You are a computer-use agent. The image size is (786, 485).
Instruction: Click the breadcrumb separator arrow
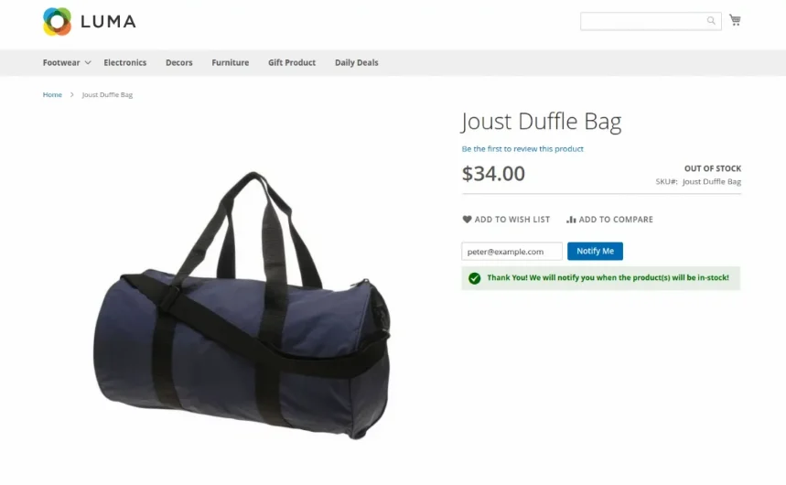click(x=71, y=94)
